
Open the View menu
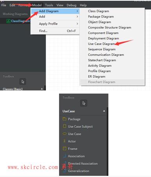click(x=60, y=5)
